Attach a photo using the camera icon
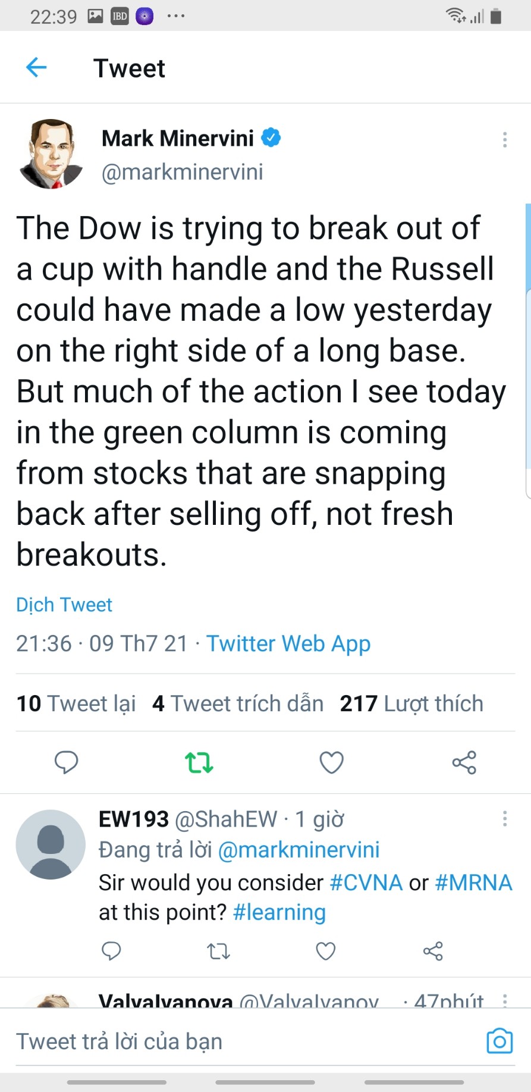This screenshot has height=1092, width=531. 499,1041
